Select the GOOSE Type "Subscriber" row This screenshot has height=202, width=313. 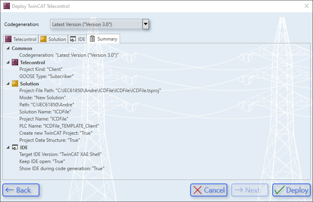click(x=47, y=76)
